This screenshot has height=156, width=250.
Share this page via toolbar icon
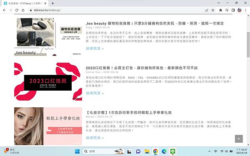[207, 10]
